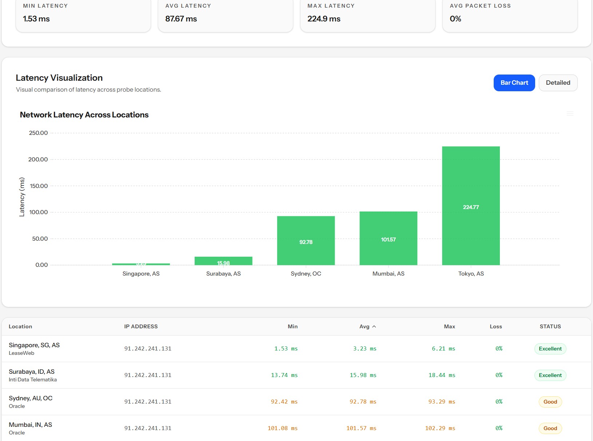Select the Mumbai, IN, AS location row
Viewport: 593px width, 441px height.
296,428
